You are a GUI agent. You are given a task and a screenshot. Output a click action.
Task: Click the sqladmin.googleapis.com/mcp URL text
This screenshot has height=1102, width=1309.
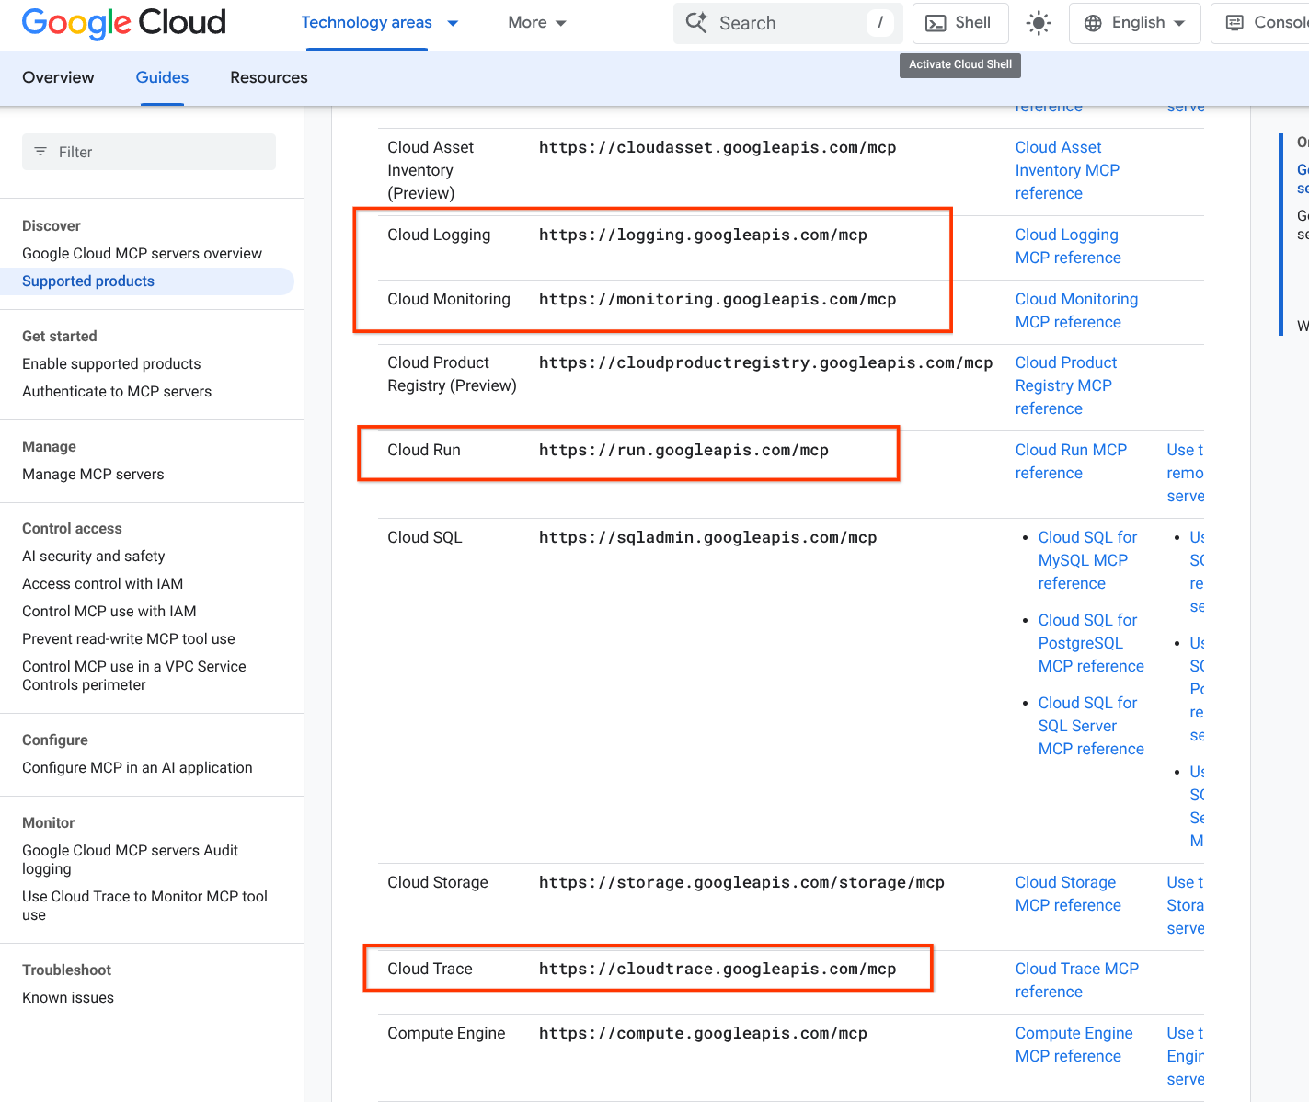[707, 537]
